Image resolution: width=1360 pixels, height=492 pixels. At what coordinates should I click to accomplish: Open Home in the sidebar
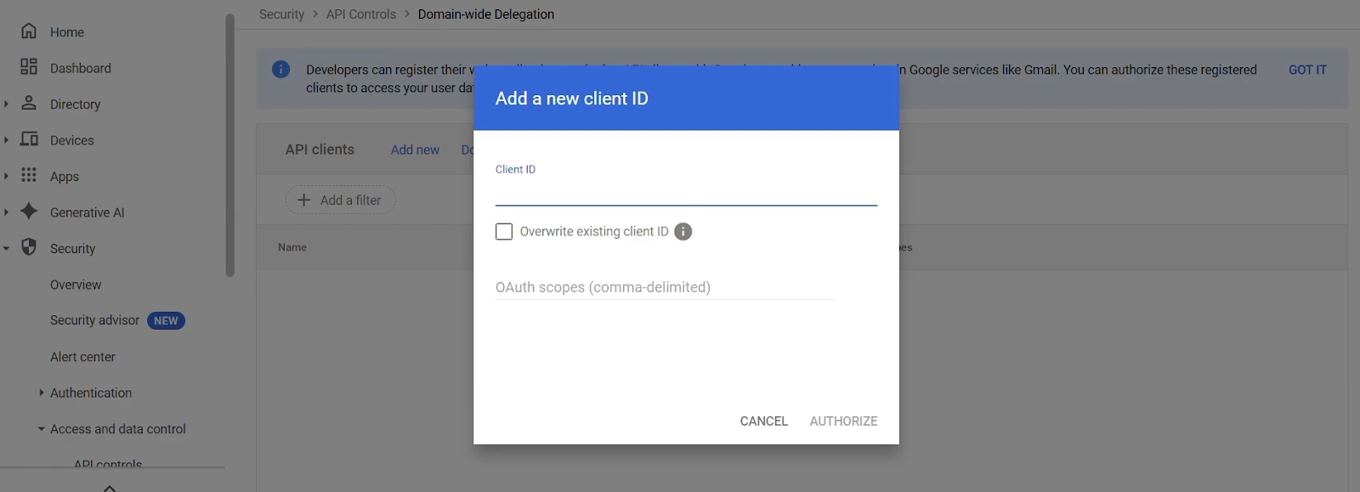(x=67, y=32)
